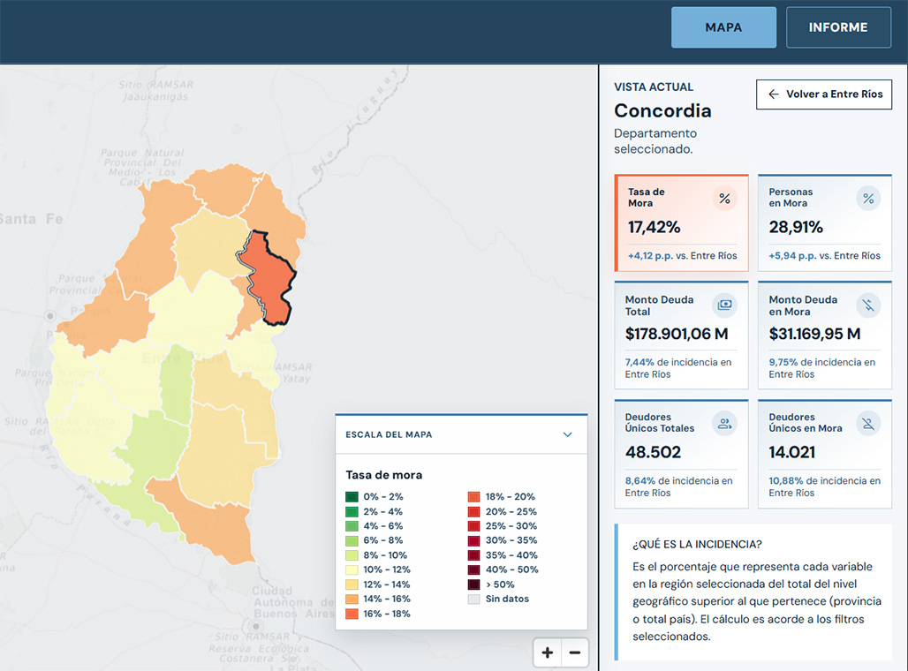
Task: Click the 0% - 2% dark green swatch
Action: pyautogui.click(x=352, y=497)
